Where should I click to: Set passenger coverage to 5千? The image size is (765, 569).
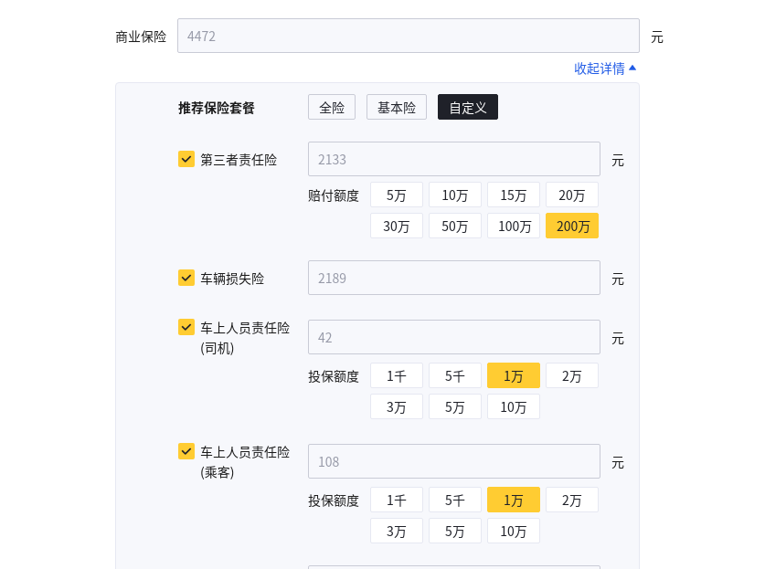[x=455, y=501]
